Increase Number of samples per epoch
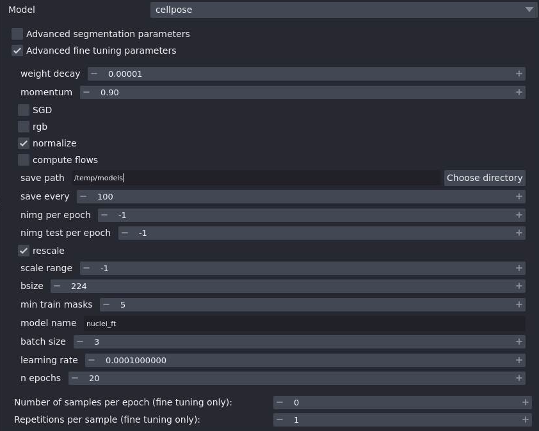The height and width of the screenshot is (431, 539). click(x=525, y=402)
